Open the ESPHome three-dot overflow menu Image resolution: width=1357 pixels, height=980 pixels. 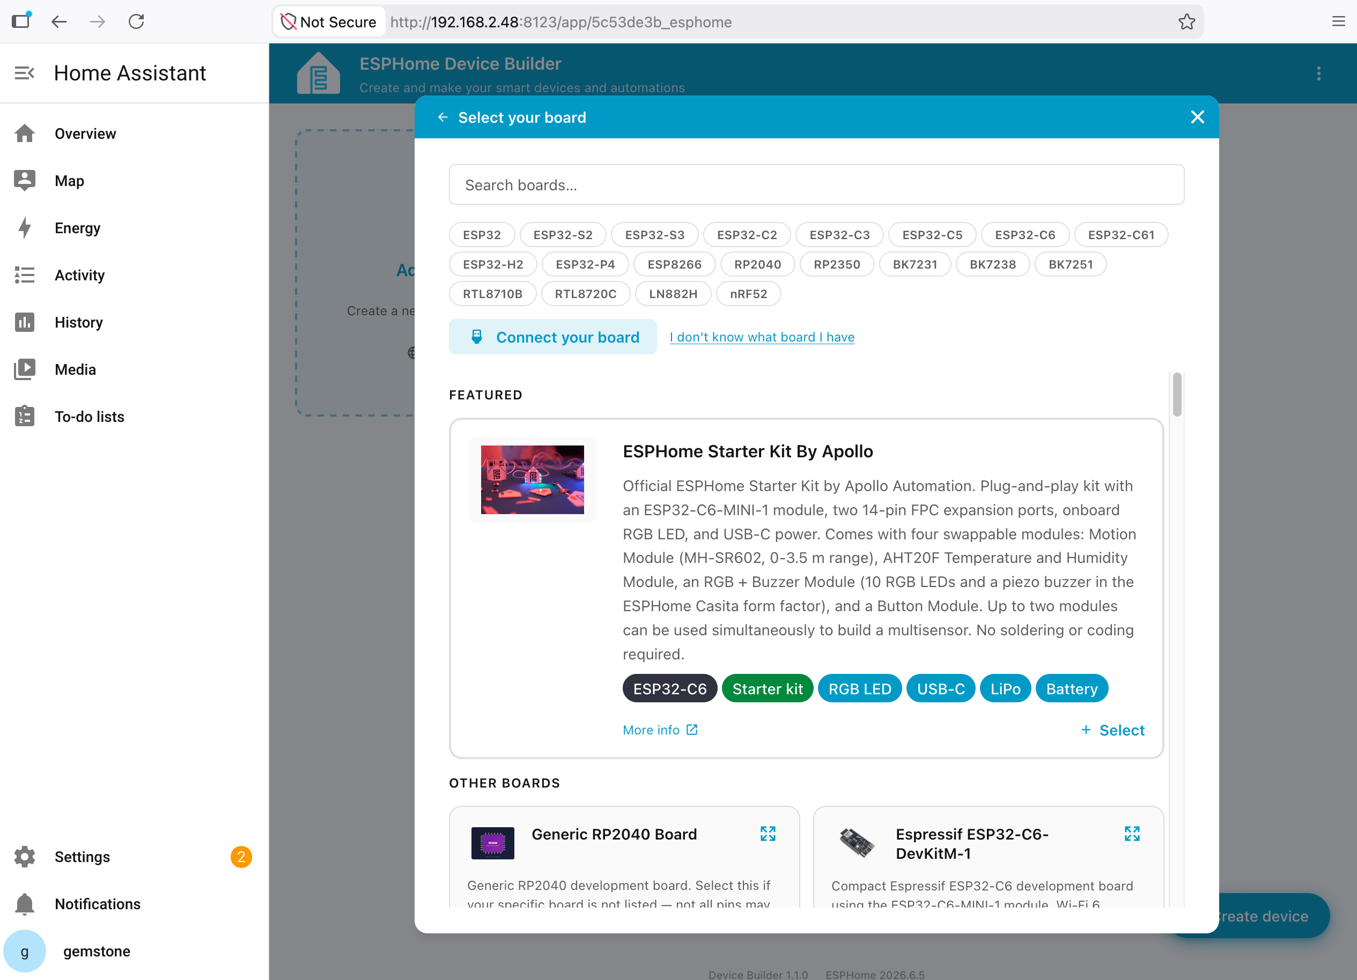(x=1319, y=73)
